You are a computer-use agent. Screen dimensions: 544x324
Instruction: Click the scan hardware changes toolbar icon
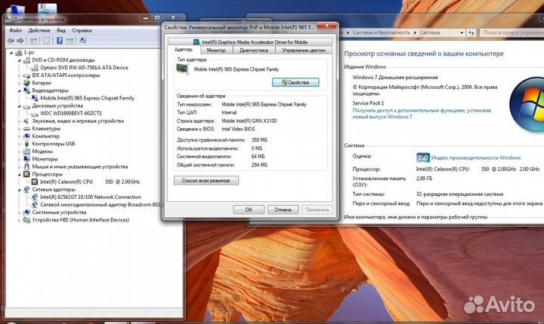(83, 41)
